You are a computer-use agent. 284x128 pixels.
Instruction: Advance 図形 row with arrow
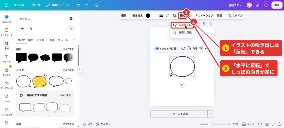point(72,58)
